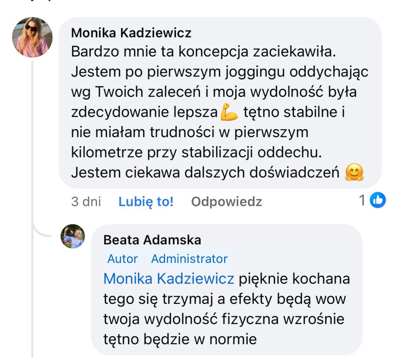The height and width of the screenshot is (358, 394).
Task: Click the hugging face emoji
Action: point(354,173)
